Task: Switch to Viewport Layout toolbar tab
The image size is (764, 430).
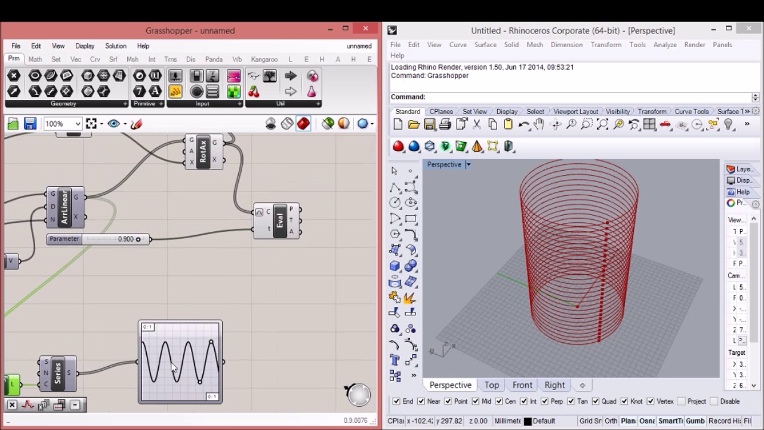Action: [x=575, y=112]
